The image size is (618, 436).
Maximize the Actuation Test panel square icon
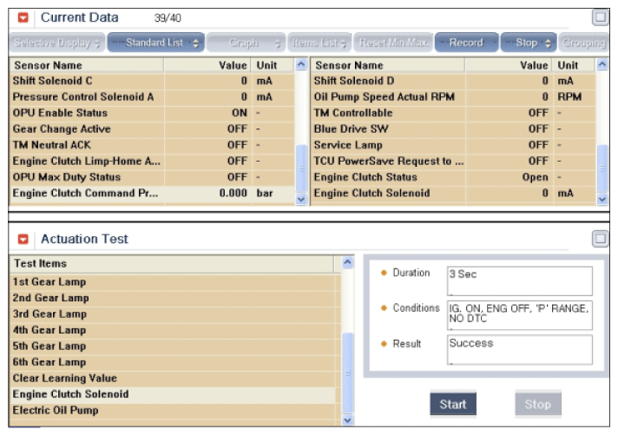[x=600, y=239]
